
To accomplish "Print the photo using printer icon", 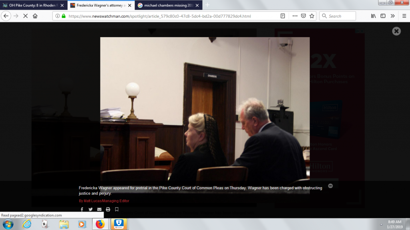I will [108, 209].
